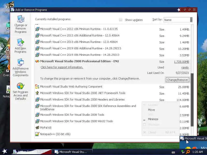Image resolution: width=207 pixels, height=155 pixels.
Task: Click the Microsoft Visual St tooltip window title
Action: coord(196,138)
